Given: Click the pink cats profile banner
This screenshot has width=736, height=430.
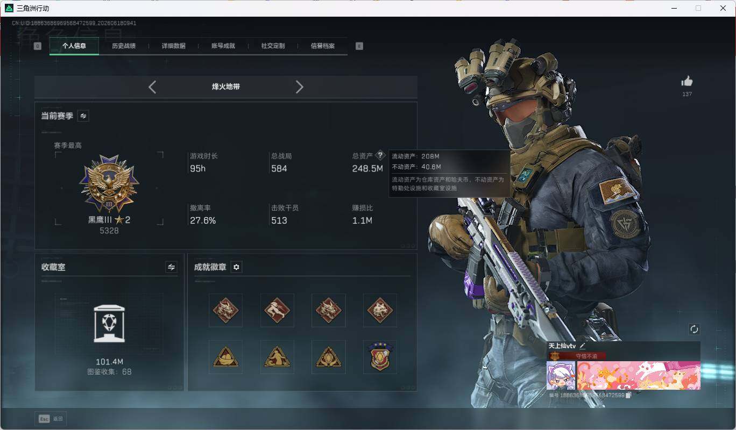Looking at the screenshot, I should pyautogui.click(x=639, y=375).
